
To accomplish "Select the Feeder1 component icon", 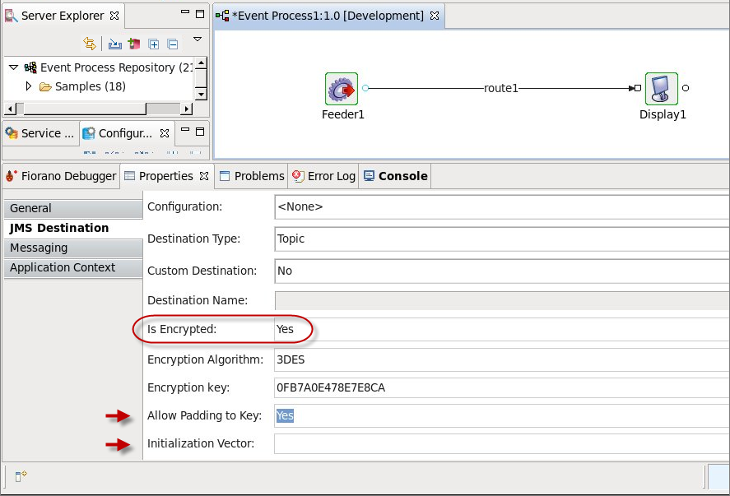I will click(x=342, y=88).
